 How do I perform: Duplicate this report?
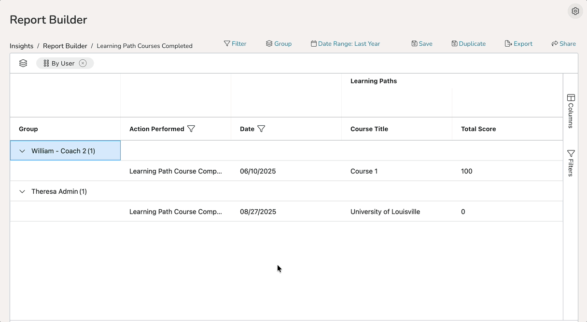pos(468,44)
